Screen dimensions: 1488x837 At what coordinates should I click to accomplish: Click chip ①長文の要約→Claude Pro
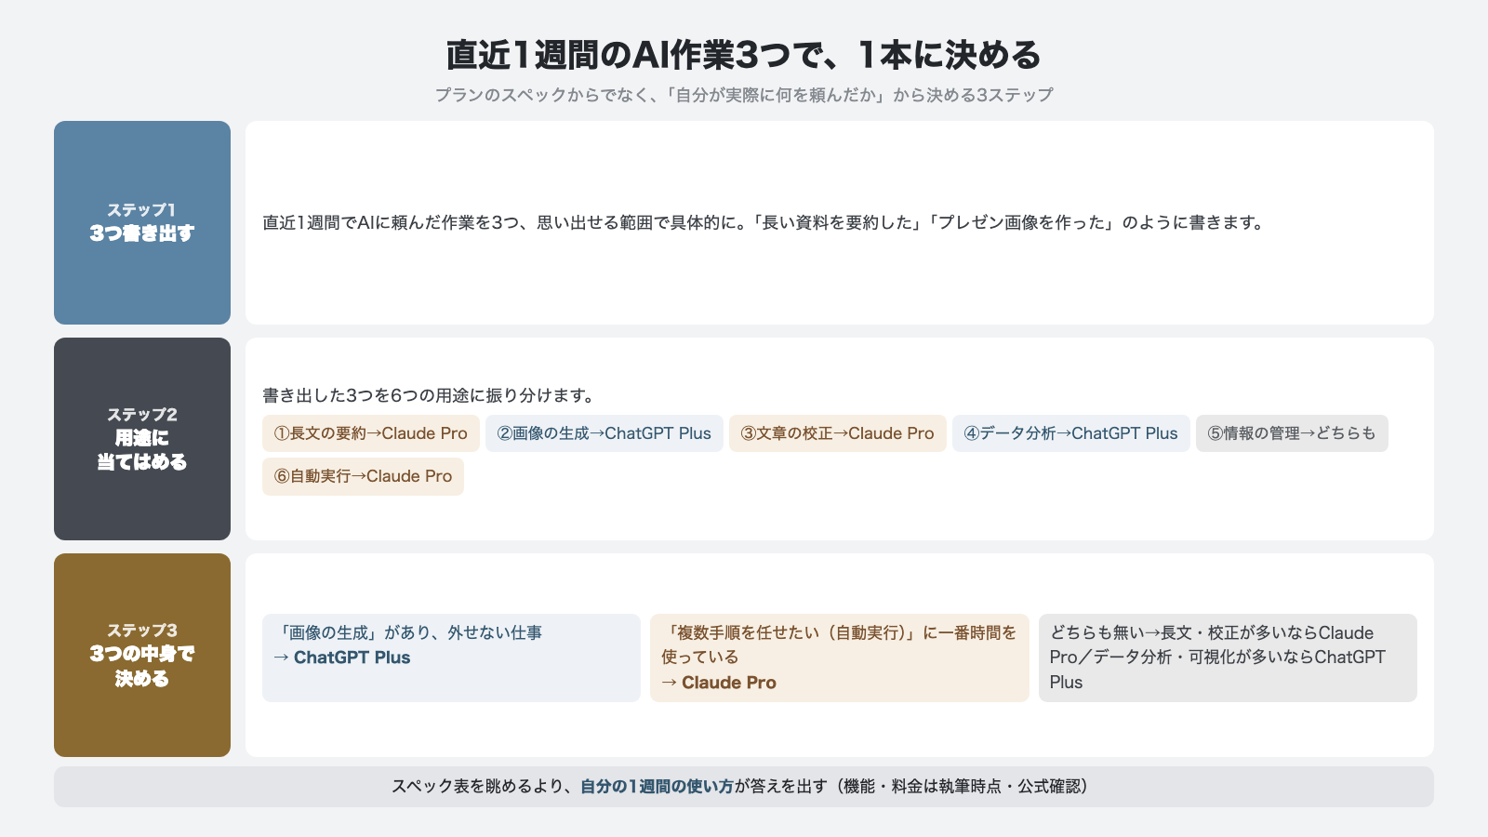pos(371,433)
